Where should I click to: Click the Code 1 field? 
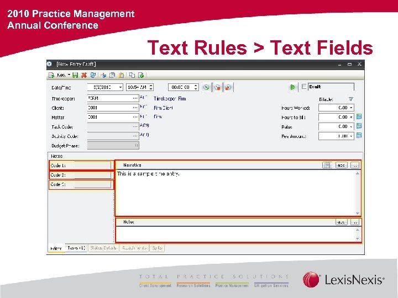pyautogui.click(x=93, y=166)
